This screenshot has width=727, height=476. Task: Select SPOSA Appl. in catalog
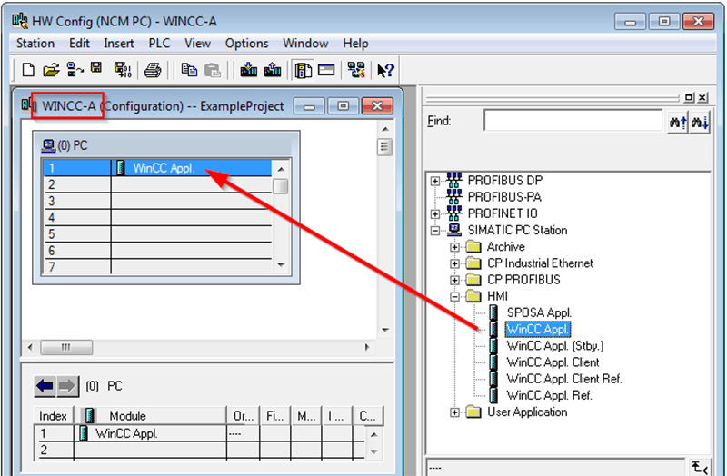(539, 312)
